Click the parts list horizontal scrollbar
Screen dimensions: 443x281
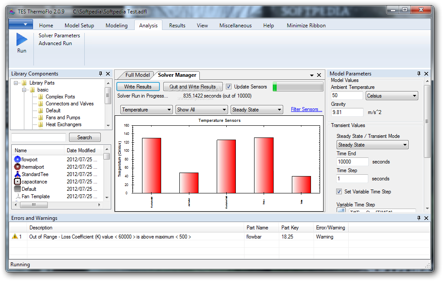57,205
